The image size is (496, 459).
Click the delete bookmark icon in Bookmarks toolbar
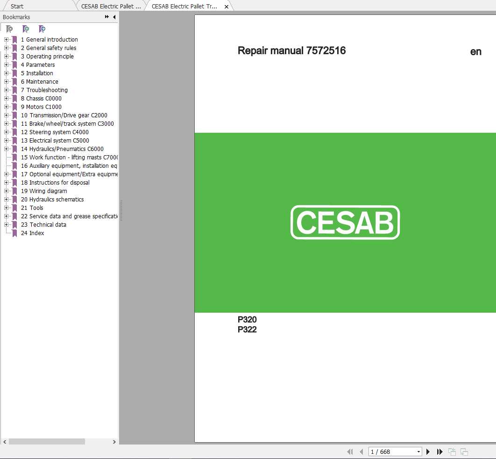point(9,29)
